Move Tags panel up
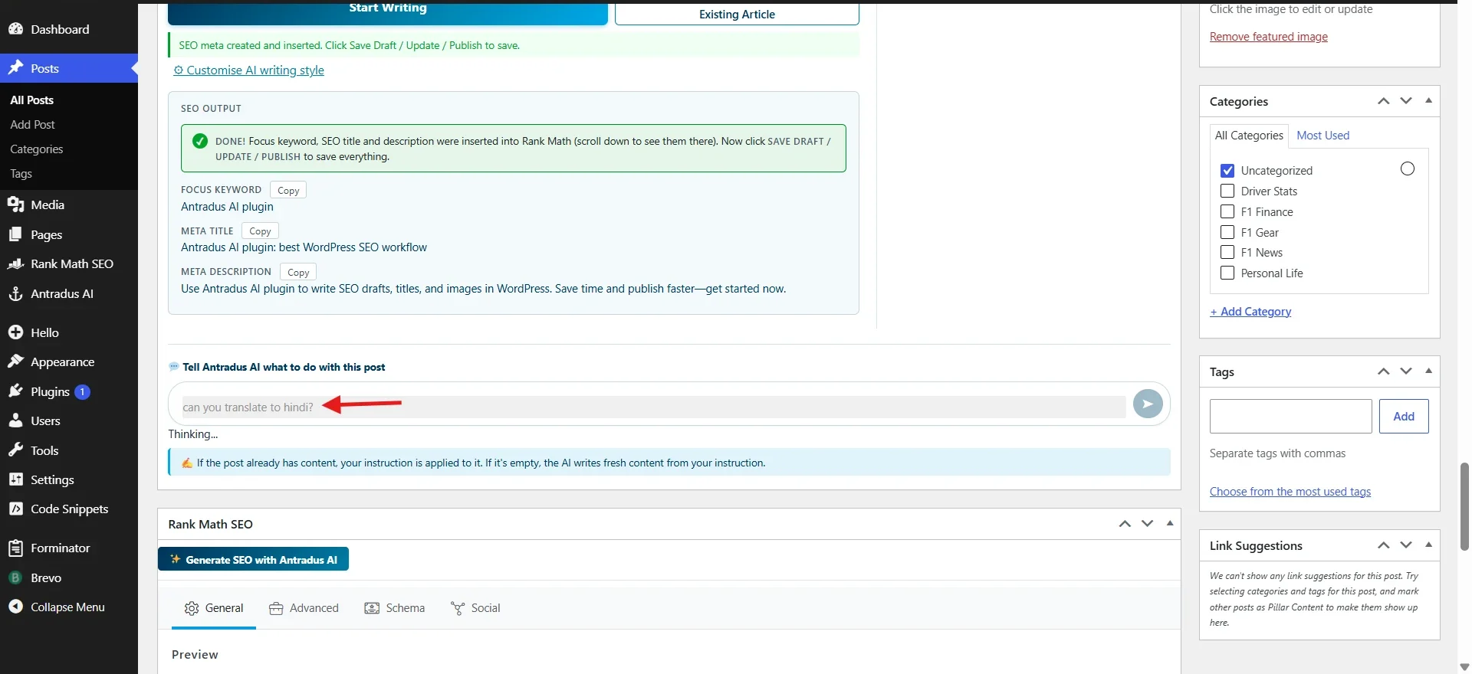This screenshot has height=674, width=1472. tap(1384, 371)
